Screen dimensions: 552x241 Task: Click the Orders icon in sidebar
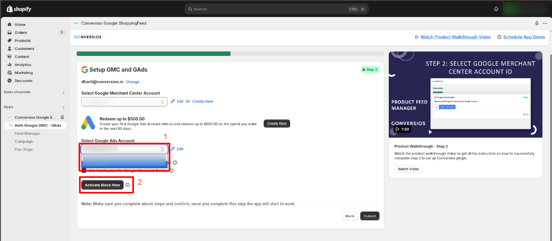click(x=9, y=33)
